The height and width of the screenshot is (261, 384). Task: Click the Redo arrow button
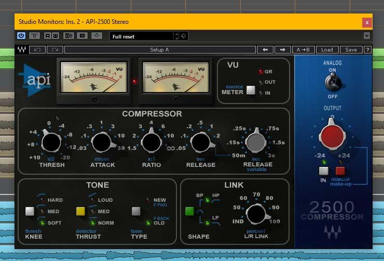point(55,50)
